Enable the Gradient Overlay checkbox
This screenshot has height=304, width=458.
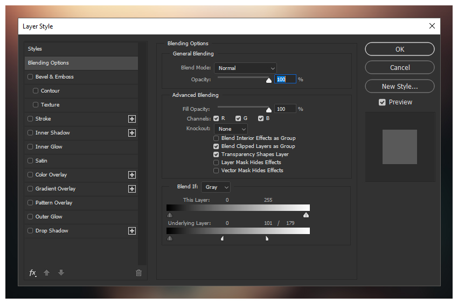30,189
